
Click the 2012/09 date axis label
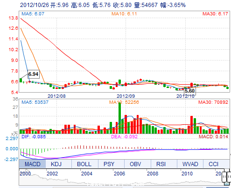click(126, 96)
